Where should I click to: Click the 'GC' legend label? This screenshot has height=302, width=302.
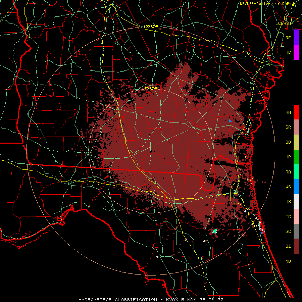[288, 231]
